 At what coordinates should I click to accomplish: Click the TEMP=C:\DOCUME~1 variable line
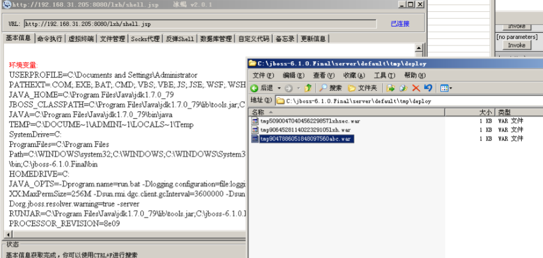(101, 125)
